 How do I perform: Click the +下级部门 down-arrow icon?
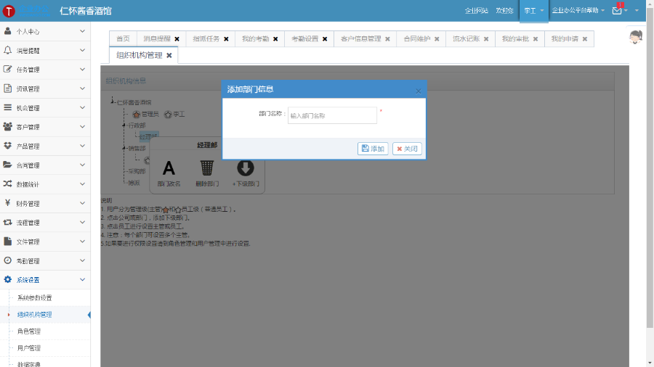pos(246,168)
